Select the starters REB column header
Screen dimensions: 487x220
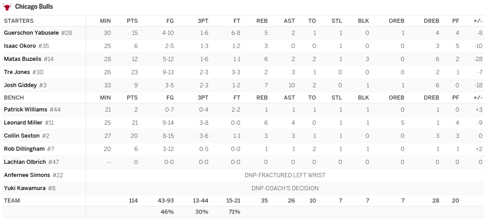pos(262,21)
